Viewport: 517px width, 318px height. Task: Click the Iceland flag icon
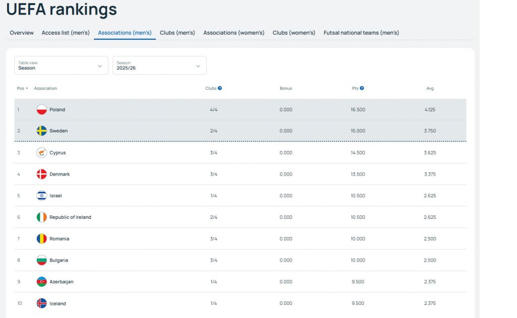tap(41, 303)
